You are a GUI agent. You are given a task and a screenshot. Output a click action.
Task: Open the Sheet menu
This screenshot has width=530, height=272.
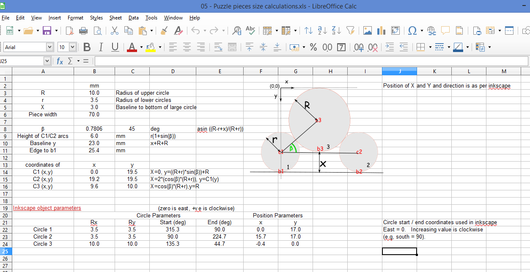point(115,18)
